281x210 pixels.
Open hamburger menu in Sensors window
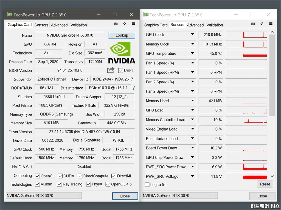tap(271, 24)
